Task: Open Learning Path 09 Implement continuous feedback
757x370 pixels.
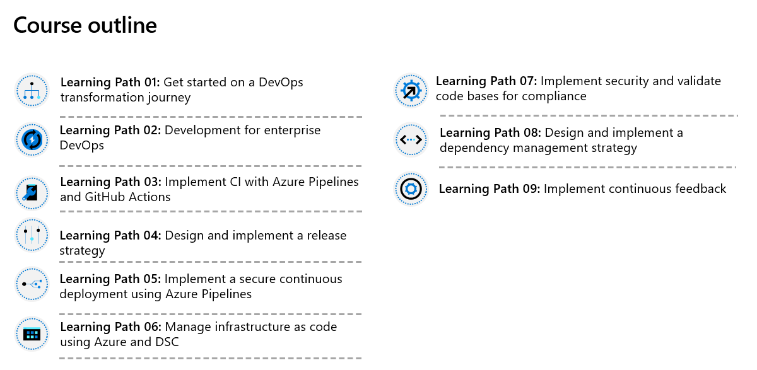Action: [583, 189]
